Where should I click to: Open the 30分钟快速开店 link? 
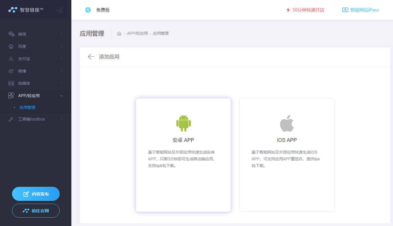click(x=305, y=10)
